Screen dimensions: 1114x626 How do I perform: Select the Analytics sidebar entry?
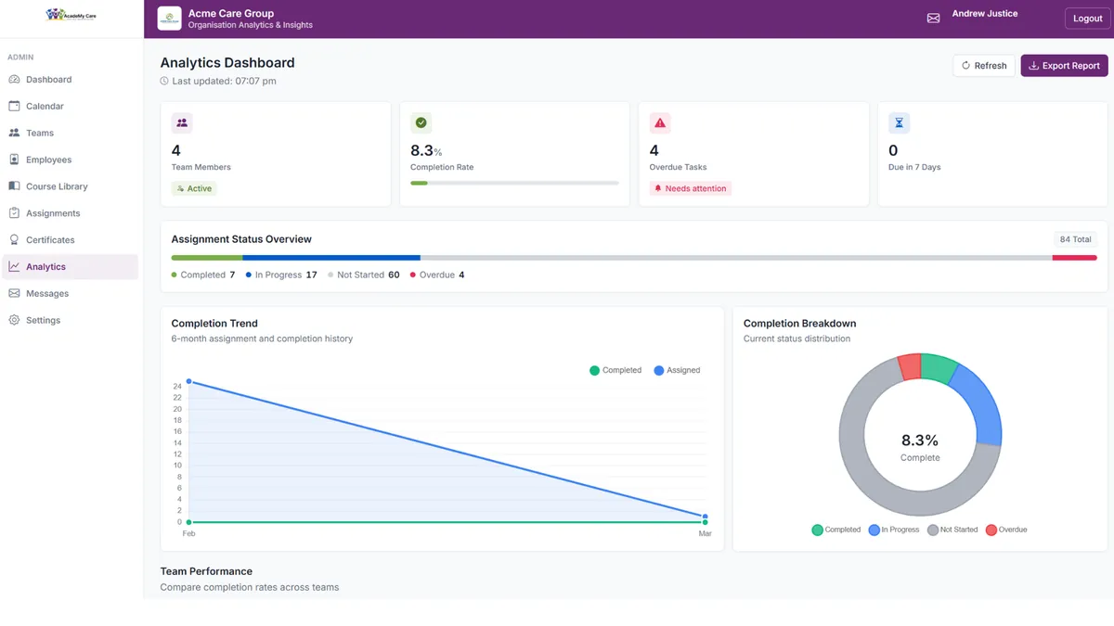point(71,267)
